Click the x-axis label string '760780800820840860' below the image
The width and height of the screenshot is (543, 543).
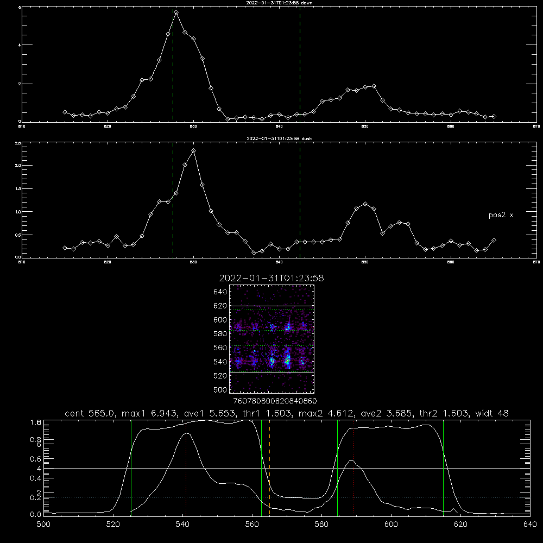[275, 401]
